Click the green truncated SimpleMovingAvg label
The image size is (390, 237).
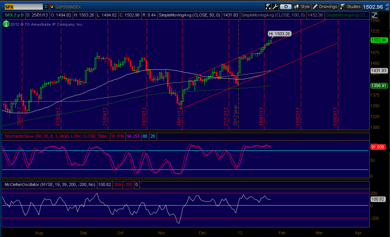click(x=347, y=15)
